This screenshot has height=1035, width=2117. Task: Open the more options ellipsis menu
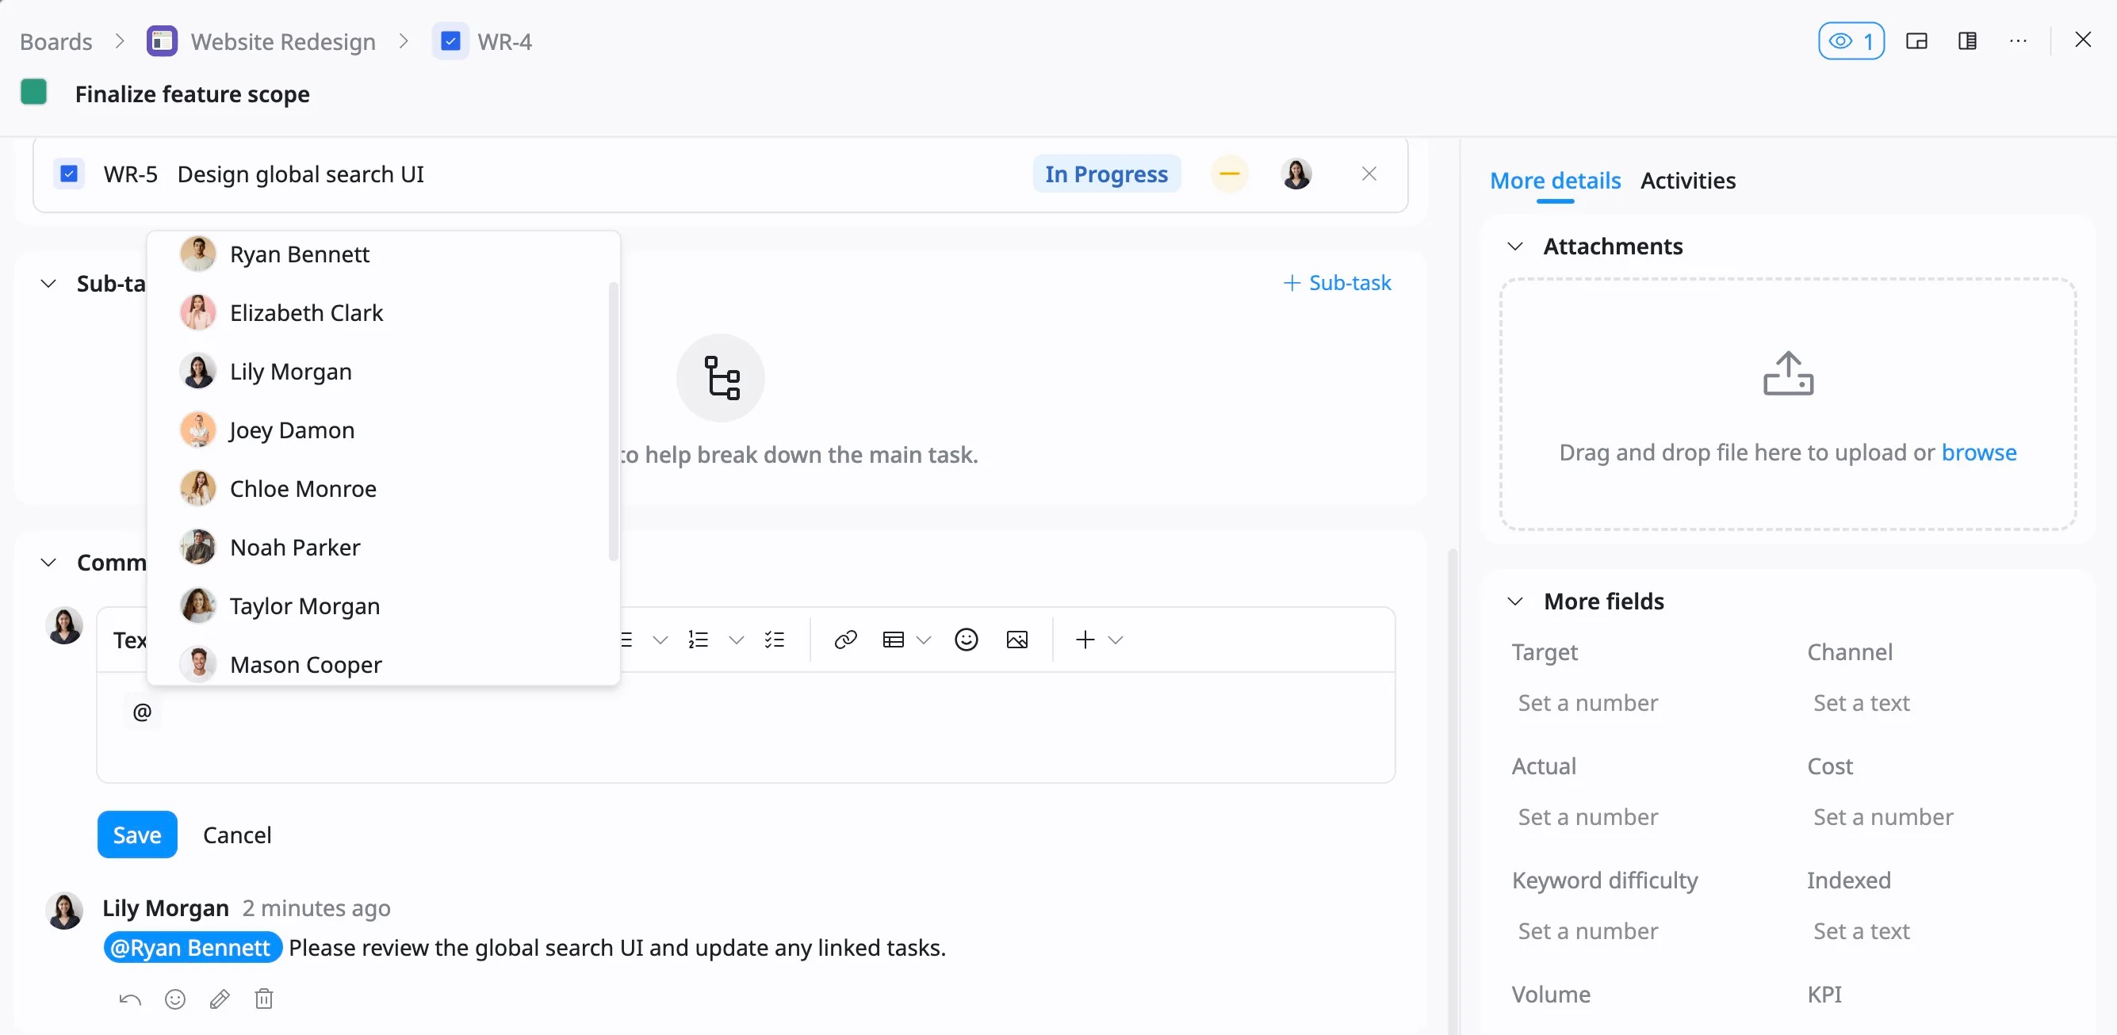pos(2018,41)
